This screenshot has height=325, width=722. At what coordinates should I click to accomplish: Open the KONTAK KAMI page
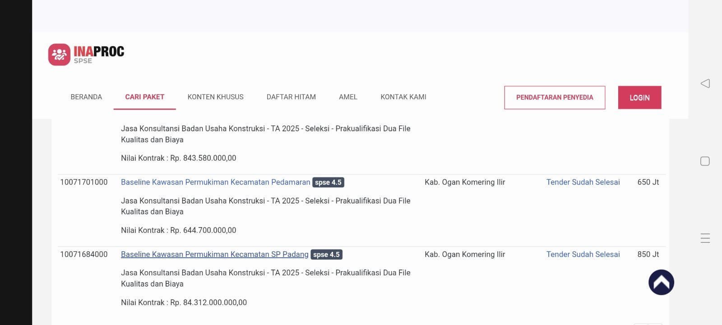(x=403, y=97)
